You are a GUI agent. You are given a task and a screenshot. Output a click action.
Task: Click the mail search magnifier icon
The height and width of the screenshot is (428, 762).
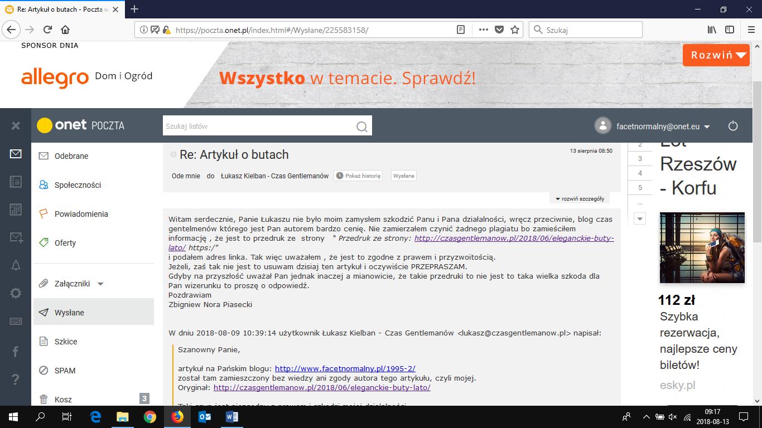click(362, 127)
